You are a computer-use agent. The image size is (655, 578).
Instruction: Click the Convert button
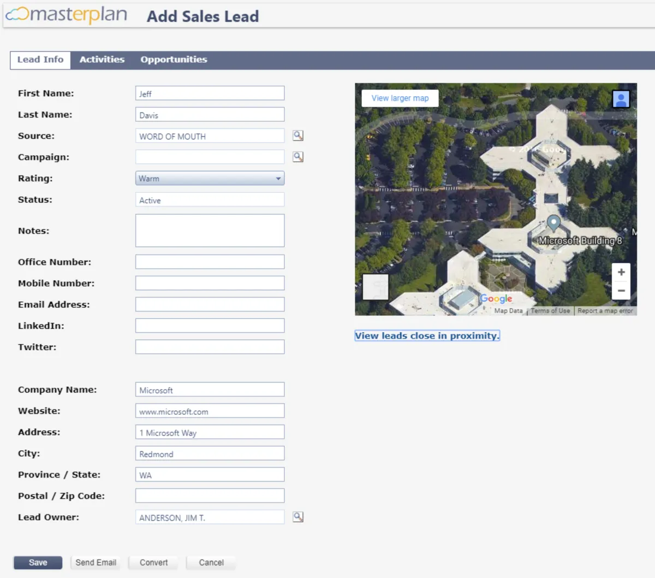point(153,563)
